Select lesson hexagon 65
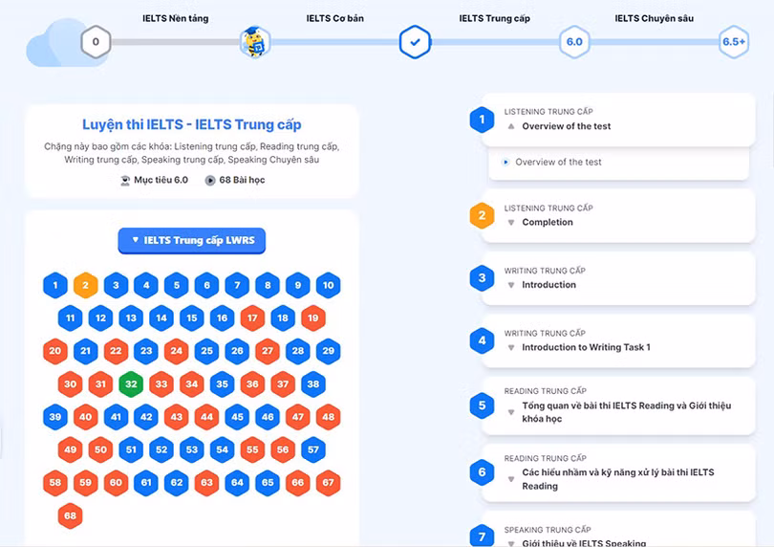This screenshot has height=547, width=774. [268, 483]
